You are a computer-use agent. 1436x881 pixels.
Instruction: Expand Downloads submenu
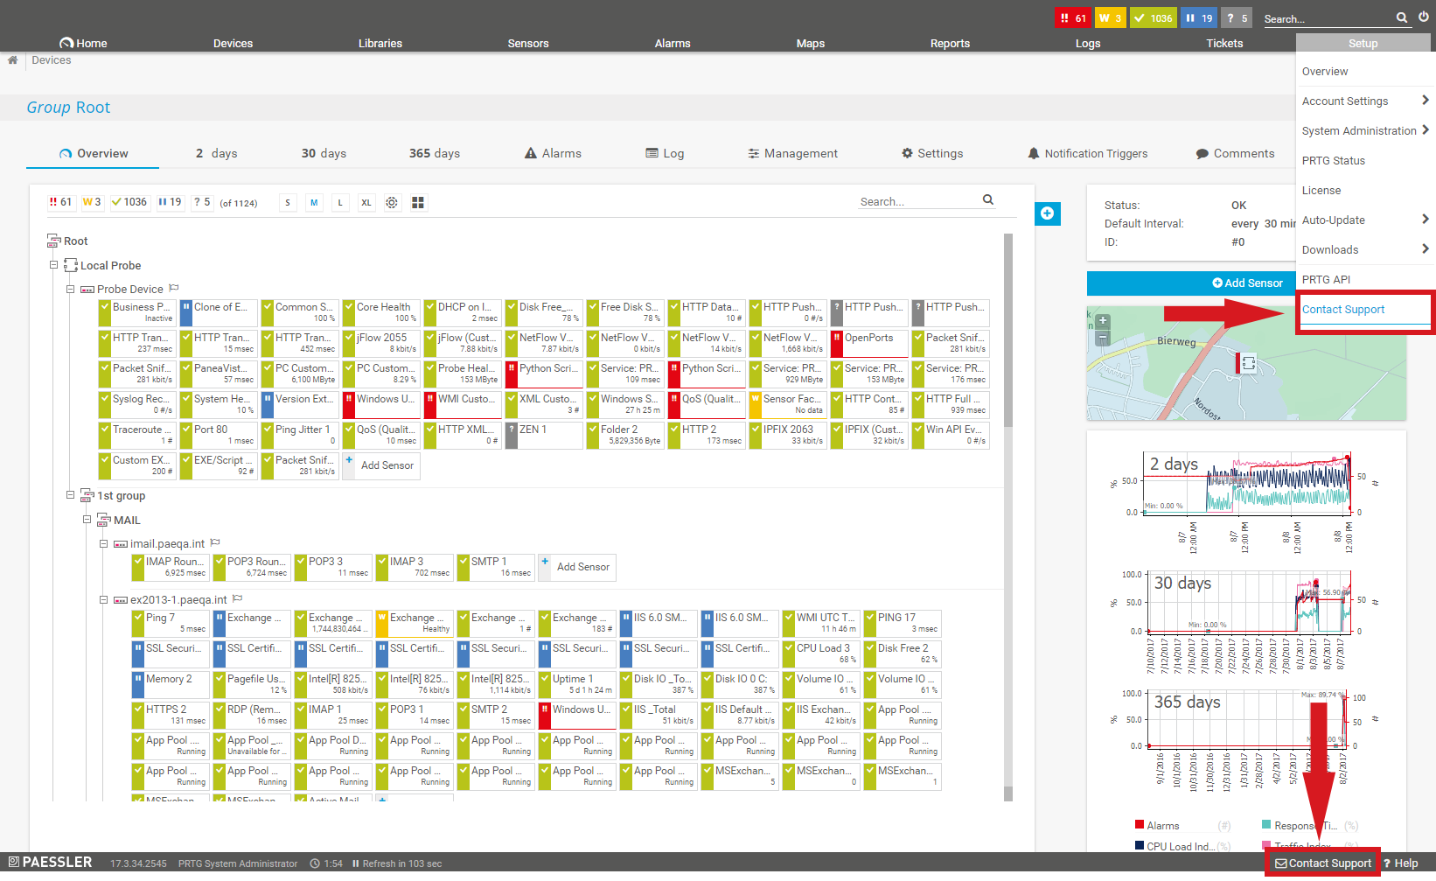1425,249
